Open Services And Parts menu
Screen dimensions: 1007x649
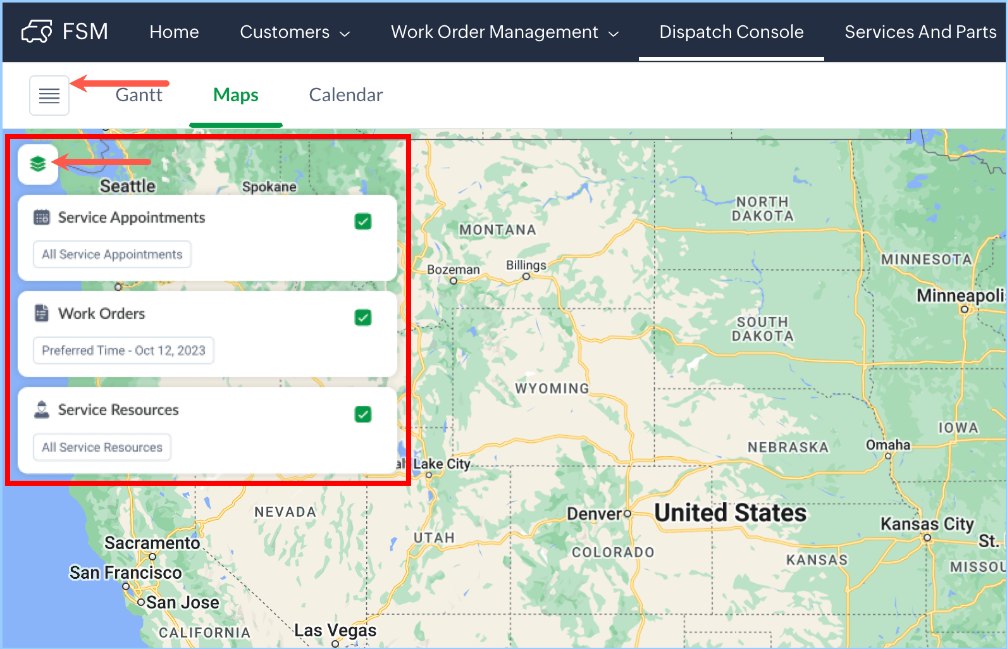click(x=920, y=32)
